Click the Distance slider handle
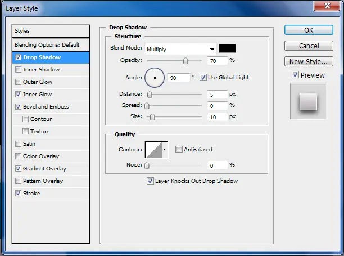Image resolution: width=344 pixels, height=256 pixels. pyautogui.click(x=150, y=95)
